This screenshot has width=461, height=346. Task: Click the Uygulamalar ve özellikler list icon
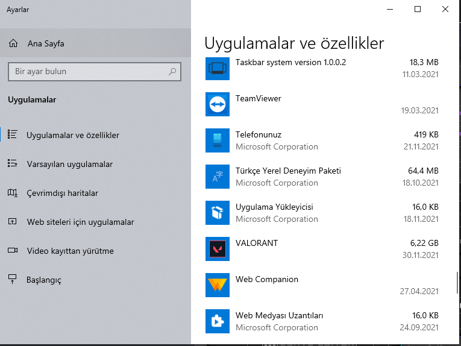point(12,134)
